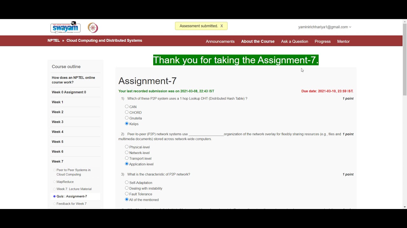407x228 pixels.
Task: Select Transport-level radio option
Action: (x=127, y=158)
